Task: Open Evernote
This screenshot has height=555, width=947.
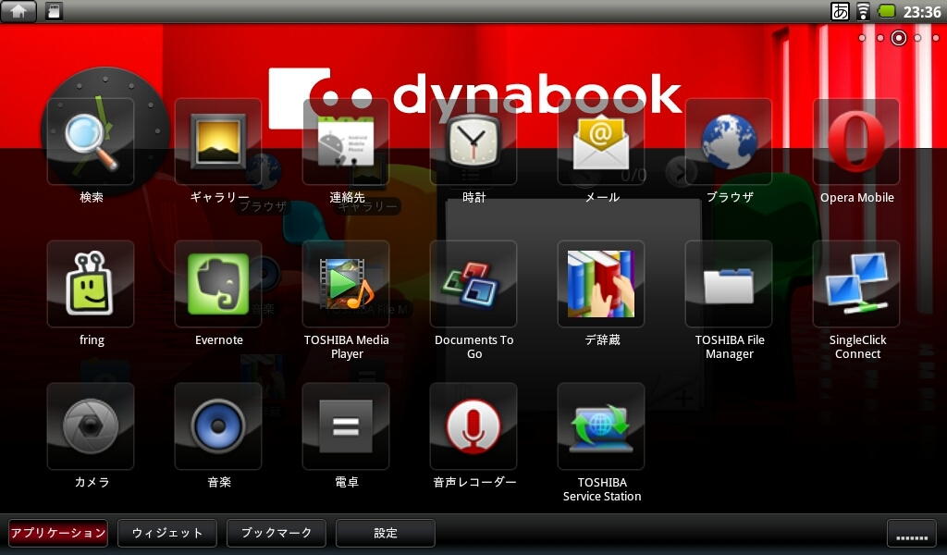Action: click(218, 284)
